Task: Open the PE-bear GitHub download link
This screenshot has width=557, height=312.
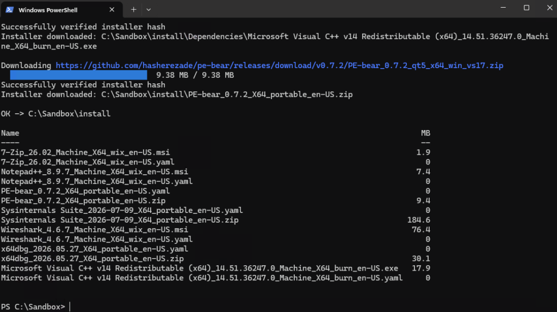Action: [279, 65]
